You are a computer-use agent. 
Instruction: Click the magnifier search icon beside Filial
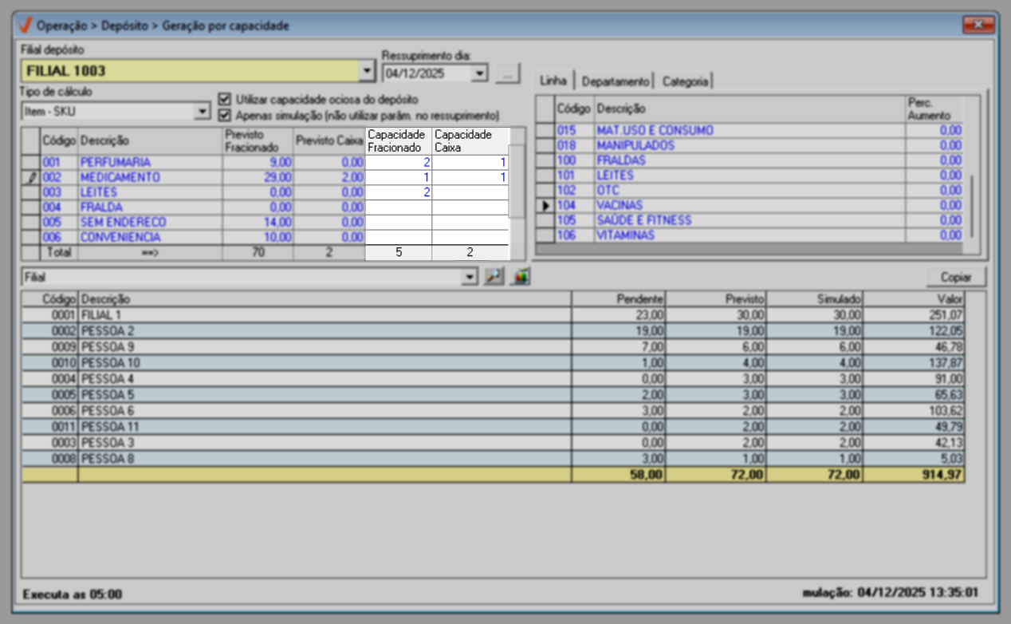pyautogui.click(x=495, y=277)
